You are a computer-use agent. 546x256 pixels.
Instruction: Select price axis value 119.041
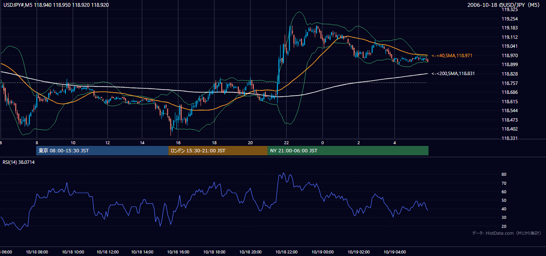[509, 46]
